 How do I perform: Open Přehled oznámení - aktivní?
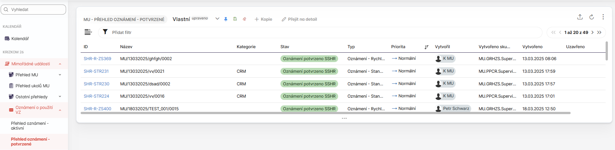30,126
